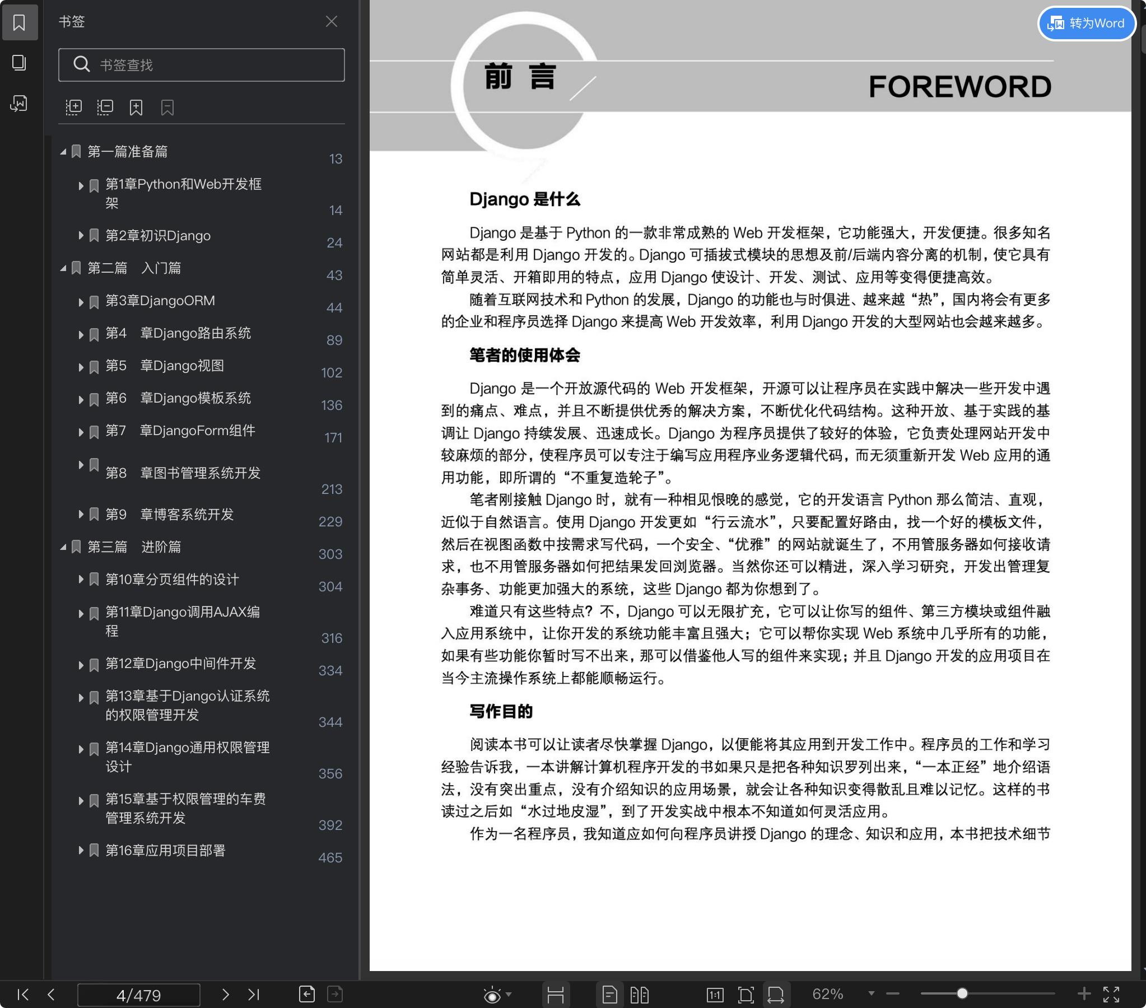This screenshot has width=1146, height=1008.
Task: Open bookmark 第16章应用项目部署
Action: coord(165,851)
